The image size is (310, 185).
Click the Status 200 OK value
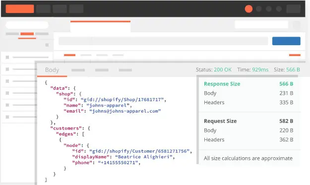point(223,69)
